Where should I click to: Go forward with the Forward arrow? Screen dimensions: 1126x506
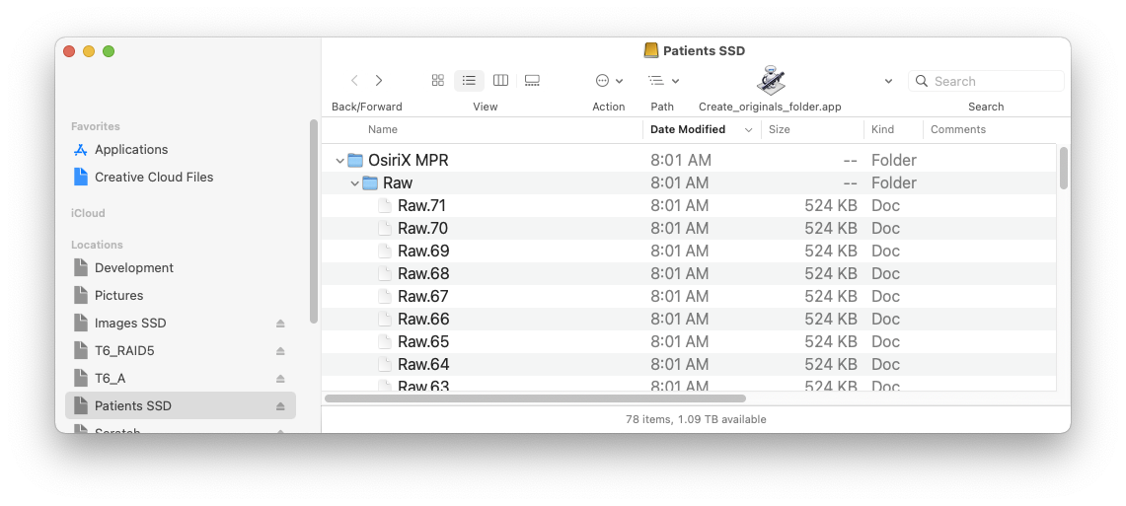tap(379, 80)
